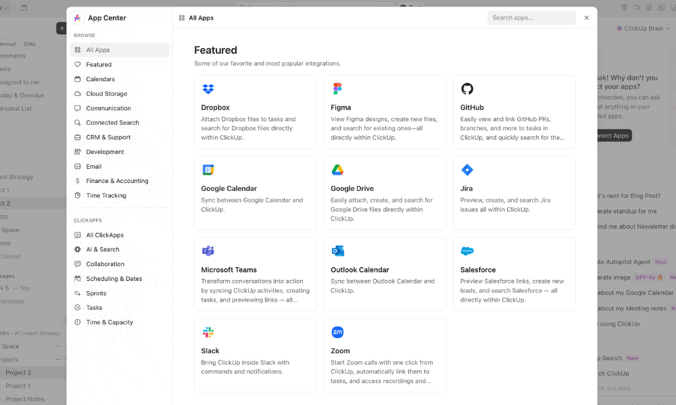Click the Outlook Calendar card description
This screenshot has width=676, height=405.
click(x=383, y=286)
